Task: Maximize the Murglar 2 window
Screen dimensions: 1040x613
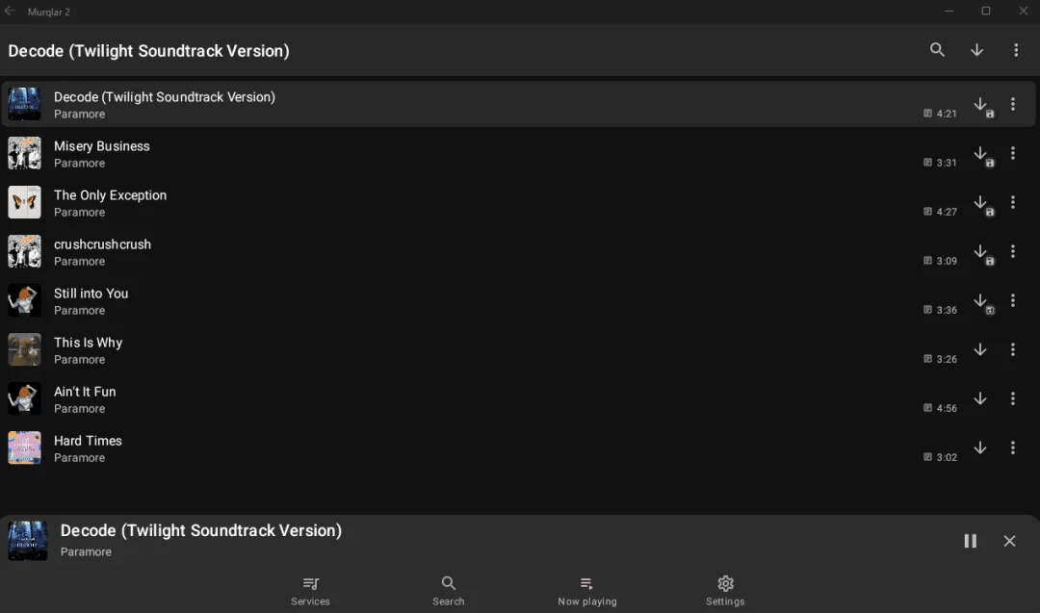Action: point(986,11)
